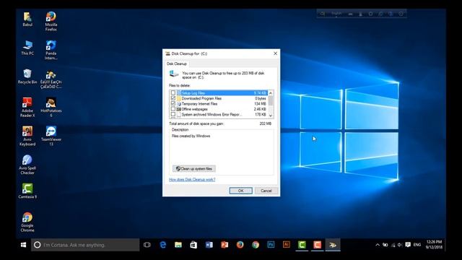Launch Firefox from the taskbar
The image size is (462, 260).
240,245
